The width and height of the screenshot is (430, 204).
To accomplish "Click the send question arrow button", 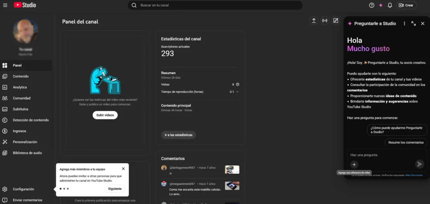I will pyautogui.click(x=419, y=164).
